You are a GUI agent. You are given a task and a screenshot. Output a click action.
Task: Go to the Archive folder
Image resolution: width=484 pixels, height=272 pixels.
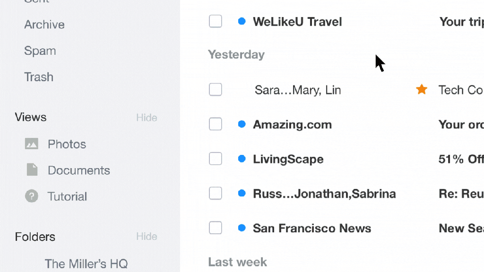pos(44,25)
